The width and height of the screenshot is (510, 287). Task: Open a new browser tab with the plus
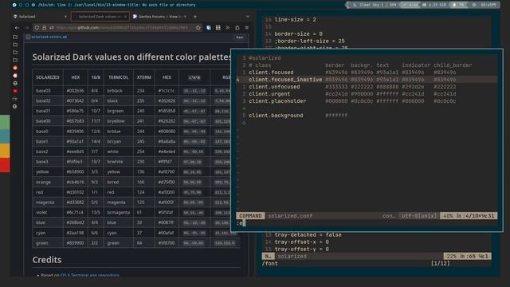(194, 17)
